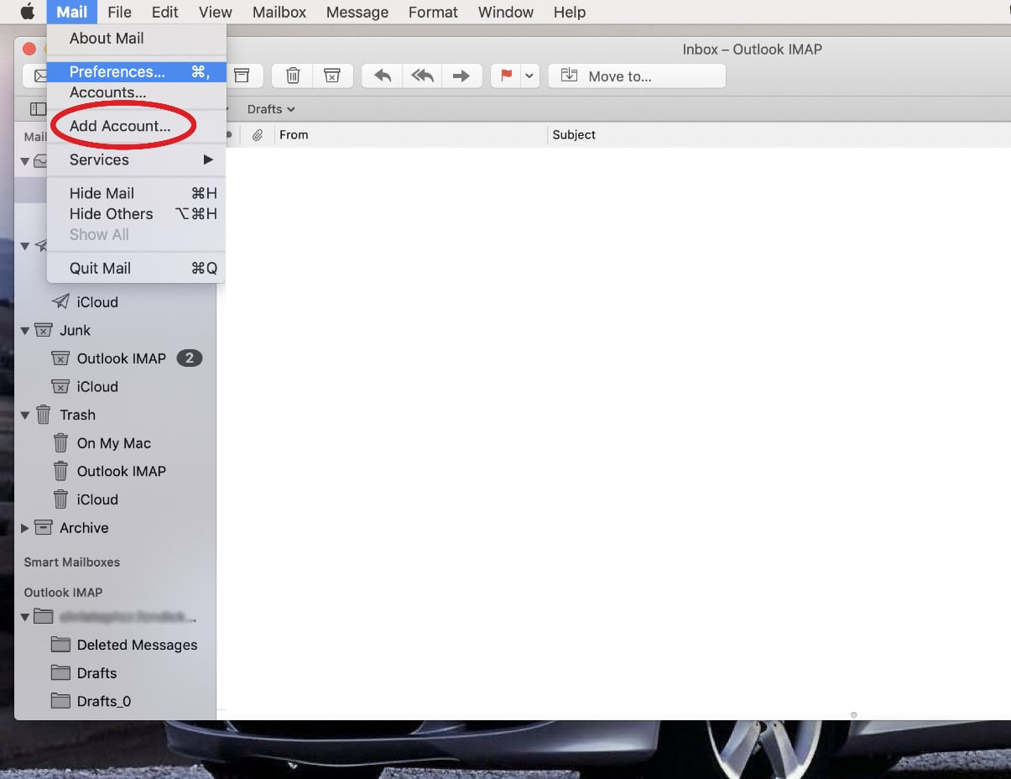Click the Forward arrow toolbar icon
The width and height of the screenshot is (1011, 779).
[461, 76]
